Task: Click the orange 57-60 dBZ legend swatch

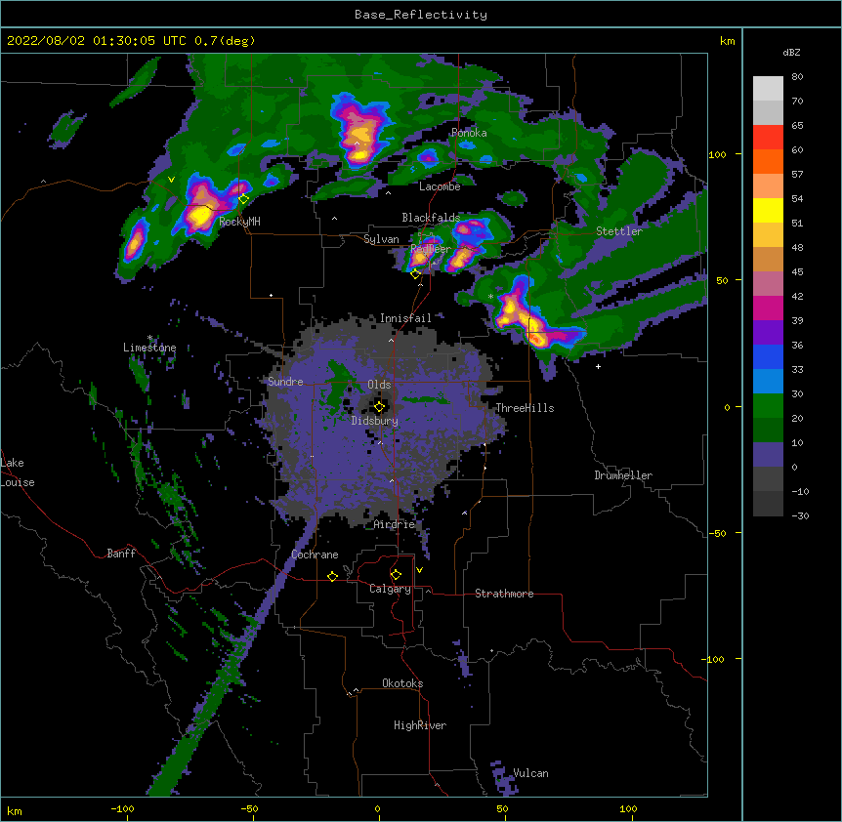Action: pyautogui.click(x=768, y=161)
